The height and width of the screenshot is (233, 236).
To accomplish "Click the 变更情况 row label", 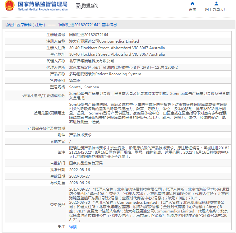I will [x=58, y=205].
